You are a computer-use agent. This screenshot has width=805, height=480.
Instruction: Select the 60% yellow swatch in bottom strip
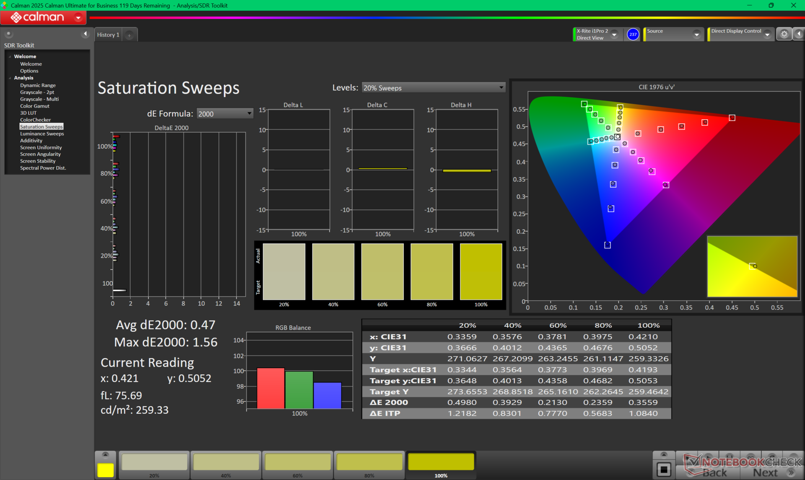[x=298, y=462]
